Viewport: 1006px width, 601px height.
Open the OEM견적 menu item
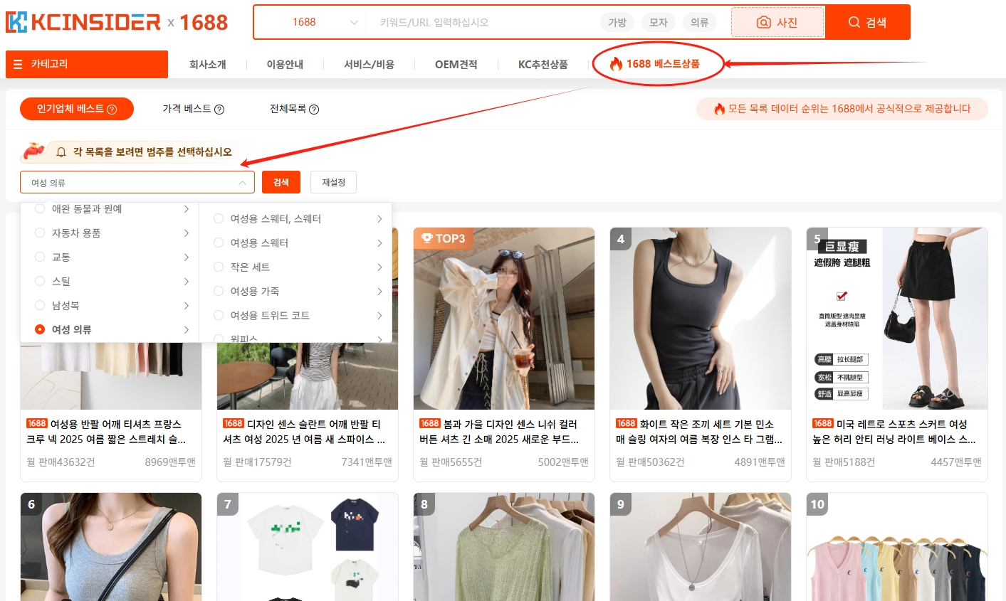[456, 65]
